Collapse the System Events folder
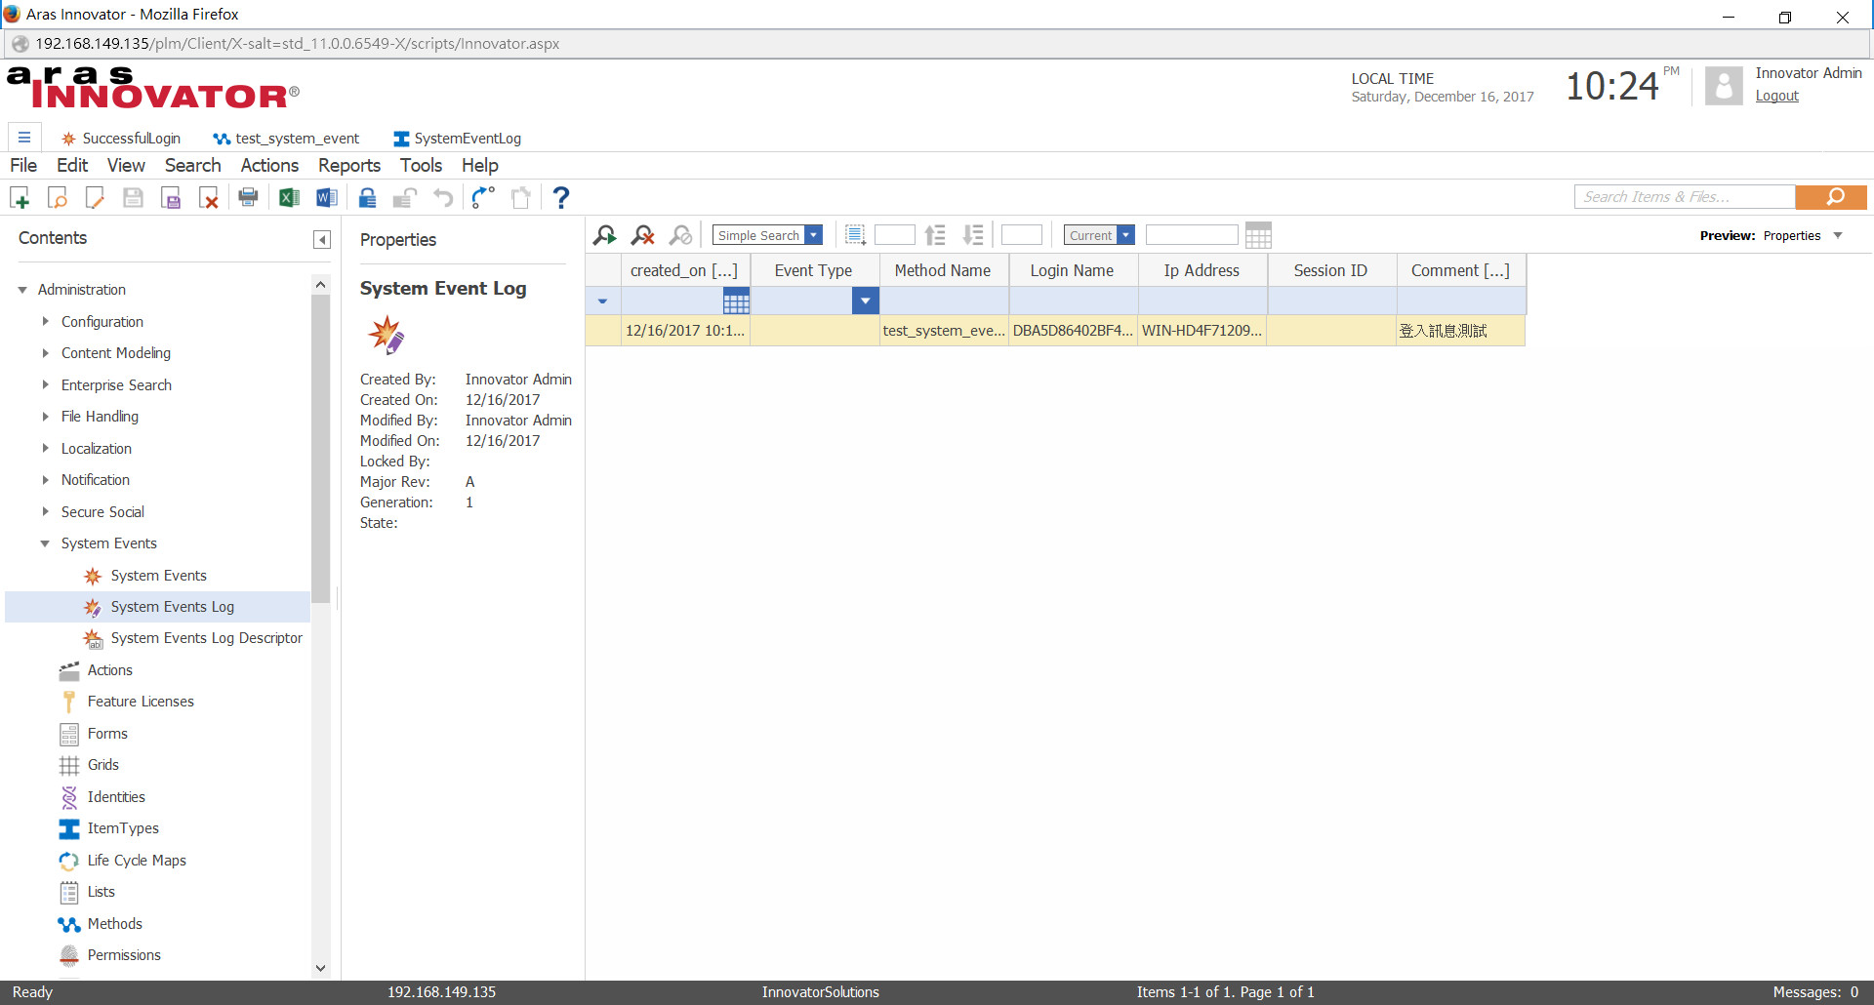The image size is (1874, 1005). tap(45, 543)
